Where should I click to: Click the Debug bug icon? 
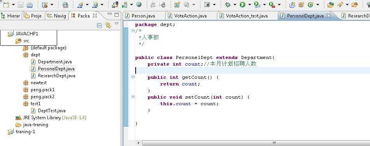tap(228, 5)
